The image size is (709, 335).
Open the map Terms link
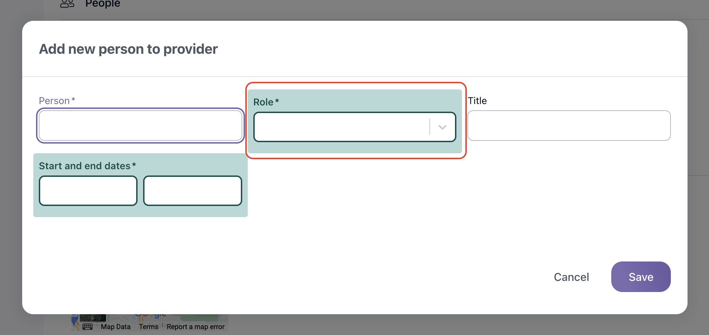(x=149, y=327)
